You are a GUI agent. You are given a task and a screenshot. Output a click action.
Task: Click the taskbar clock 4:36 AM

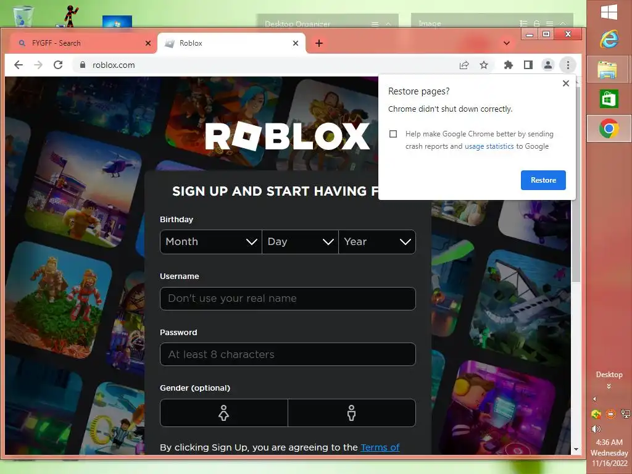click(x=609, y=442)
